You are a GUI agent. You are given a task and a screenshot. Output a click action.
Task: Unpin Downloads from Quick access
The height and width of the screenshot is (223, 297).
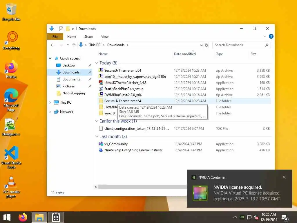(x=90, y=72)
